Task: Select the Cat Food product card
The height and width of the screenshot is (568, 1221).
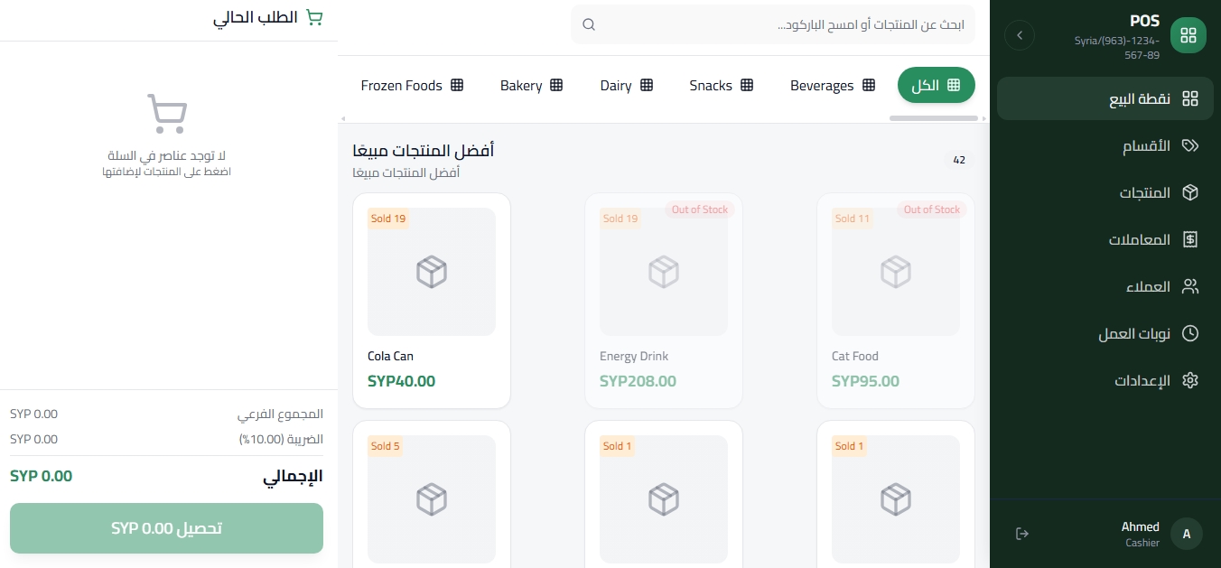Action: [896, 301]
